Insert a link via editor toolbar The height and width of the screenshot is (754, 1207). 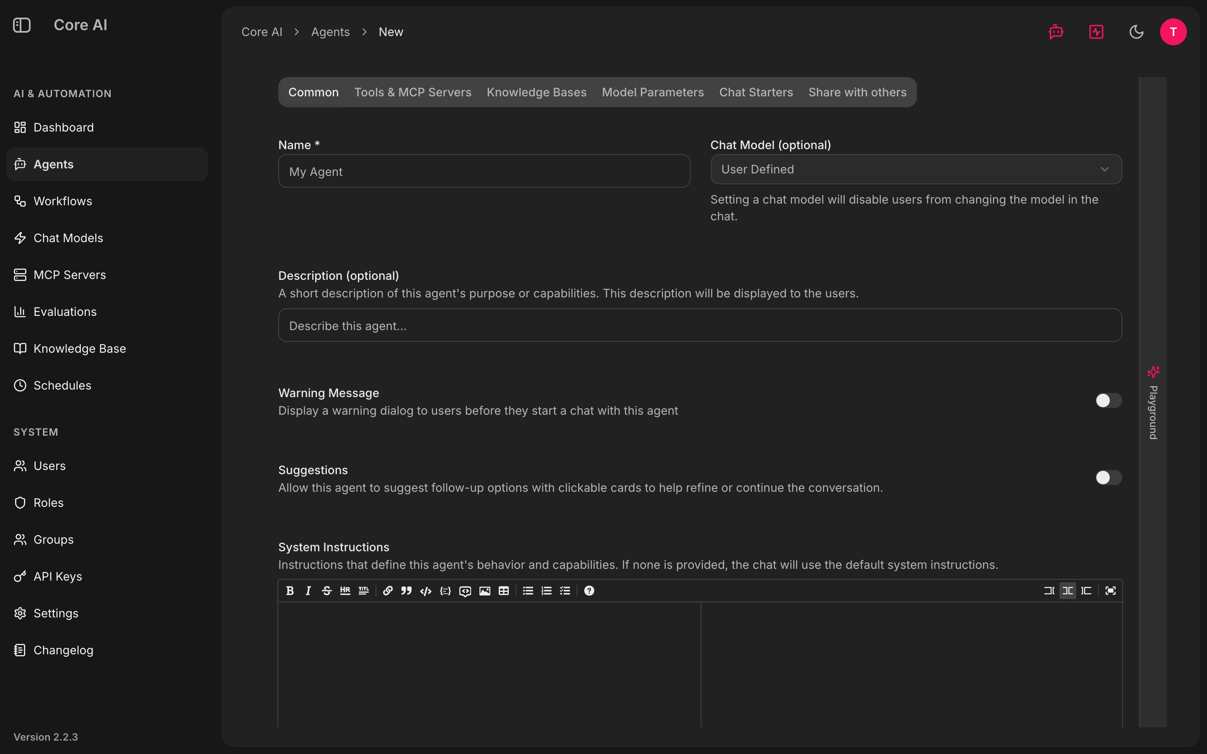(x=388, y=591)
